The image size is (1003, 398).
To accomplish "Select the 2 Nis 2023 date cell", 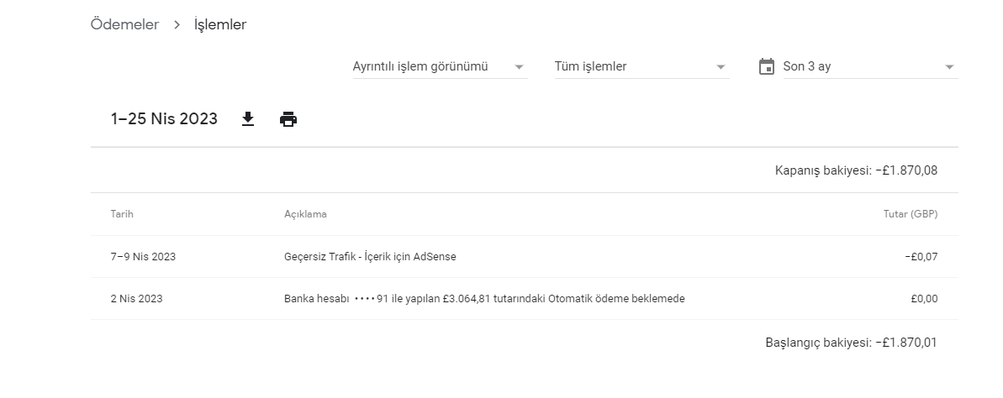I will coord(136,299).
